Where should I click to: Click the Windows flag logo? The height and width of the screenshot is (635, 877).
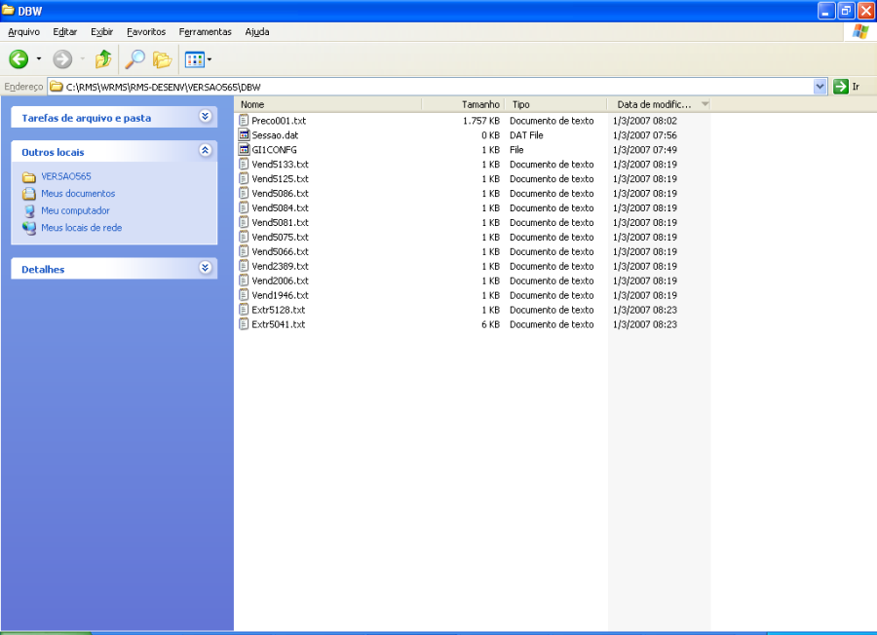(x=860, y=32)
